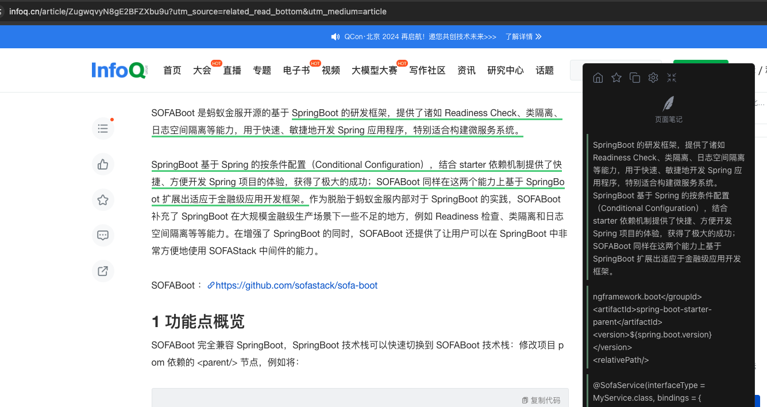Viewport: 767px width, 407px height.
Task: Click the share external-link icon
Action: pos(103,271)
